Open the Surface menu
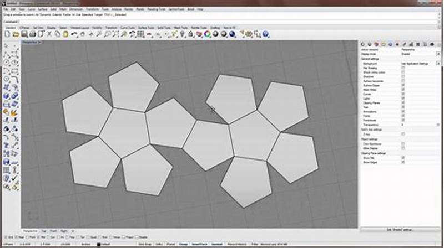Image resolution: width=444 pixels, height=248 pixels. [x=43, y=9]
